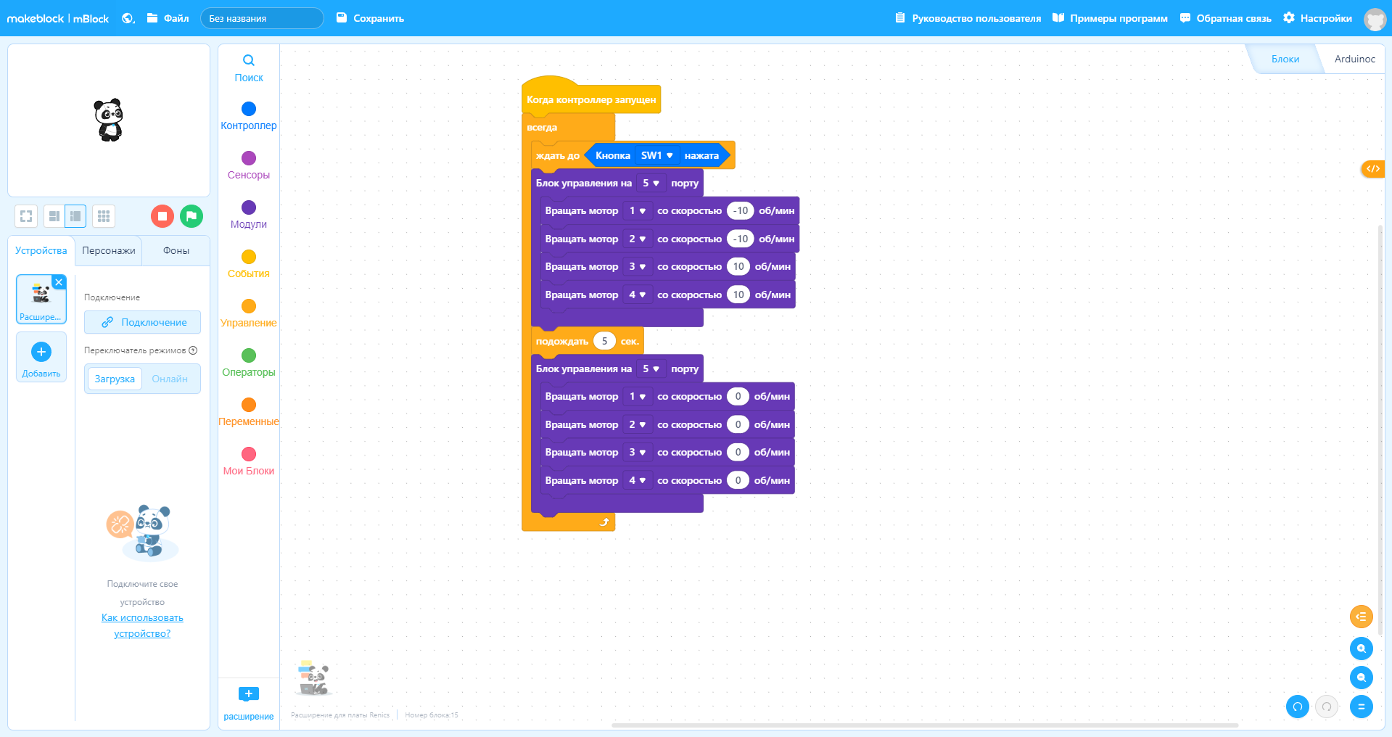The image size is (1392, 737).
Task: Click the red stop button
Action: 162,216
